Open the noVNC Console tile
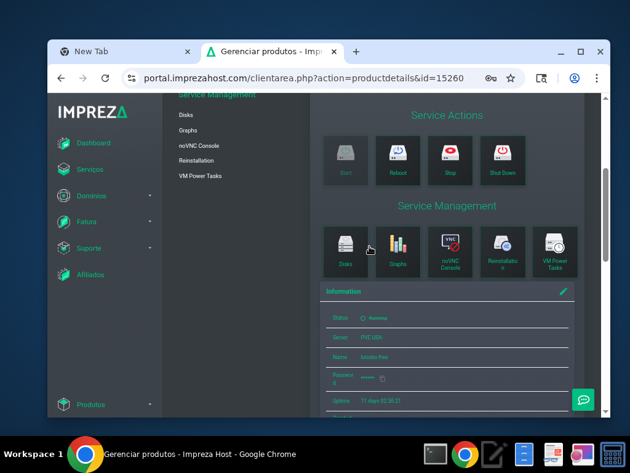630x473 pixels. [450, 252]
